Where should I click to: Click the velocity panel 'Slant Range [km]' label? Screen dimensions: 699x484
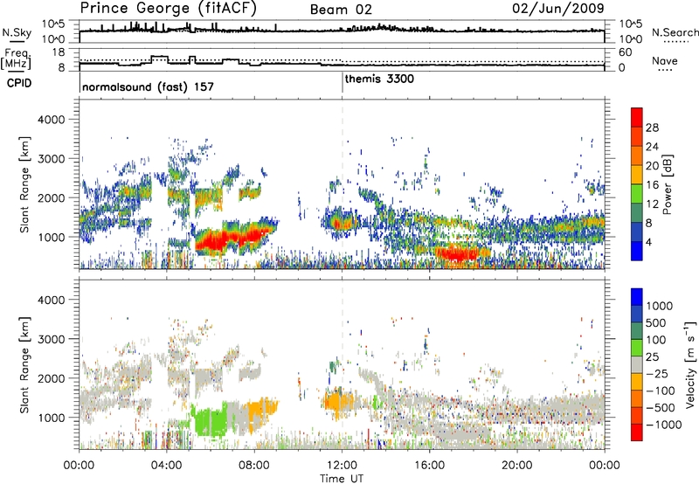[x=24, y=365]
